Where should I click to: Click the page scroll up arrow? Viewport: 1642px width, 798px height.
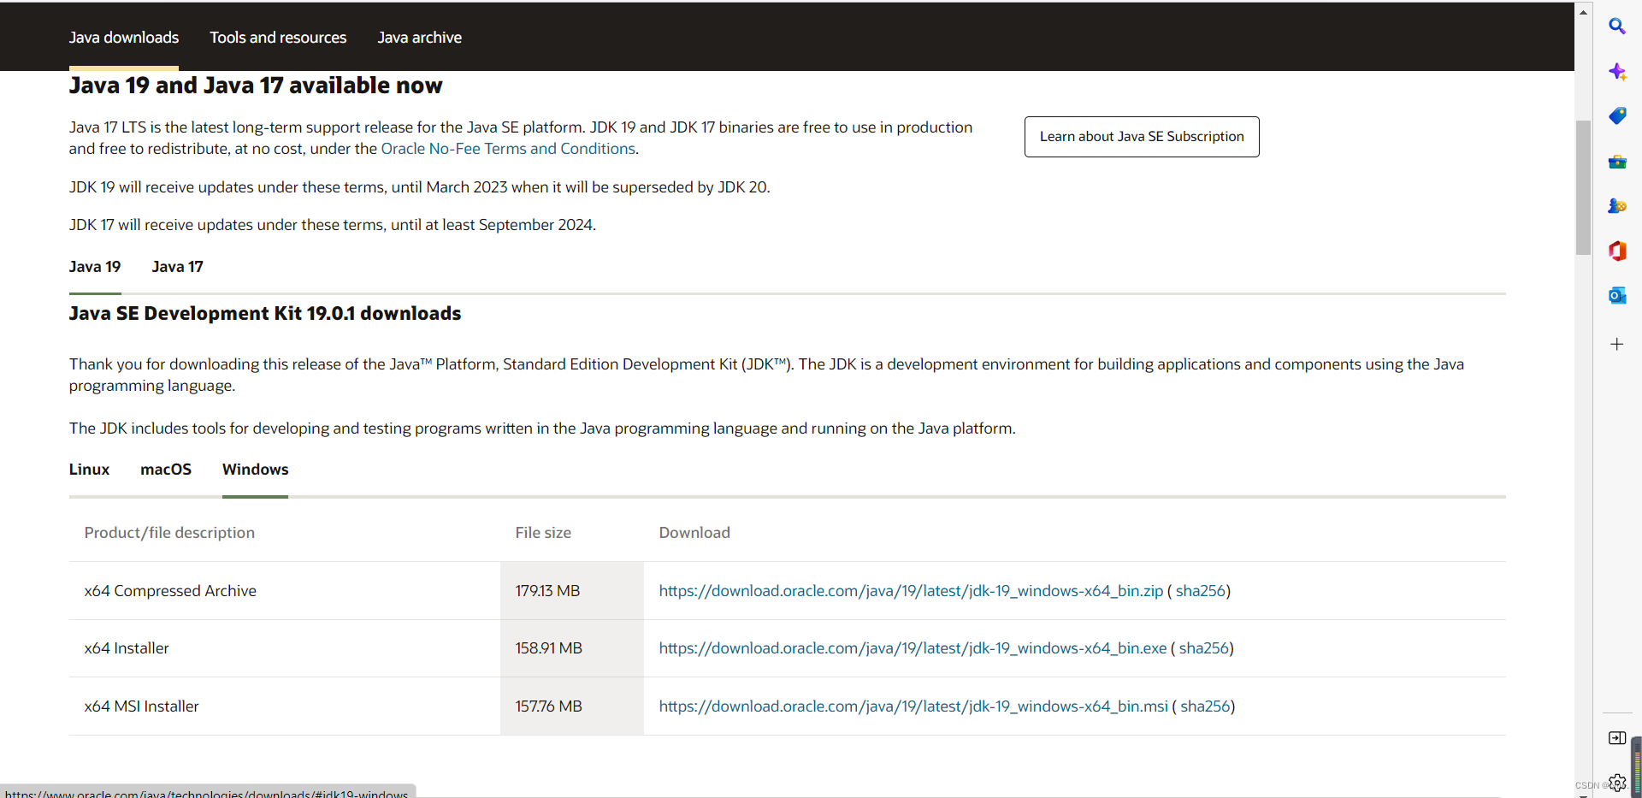pyautogui.click(x=1583, y=12)
